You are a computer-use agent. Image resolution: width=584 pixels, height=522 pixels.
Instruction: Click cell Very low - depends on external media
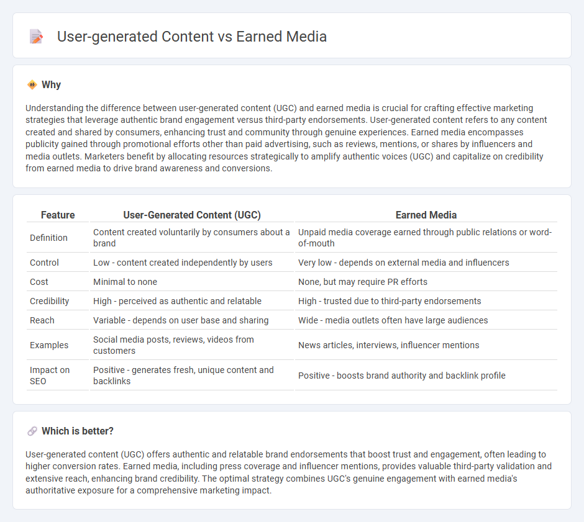point(426,263)
